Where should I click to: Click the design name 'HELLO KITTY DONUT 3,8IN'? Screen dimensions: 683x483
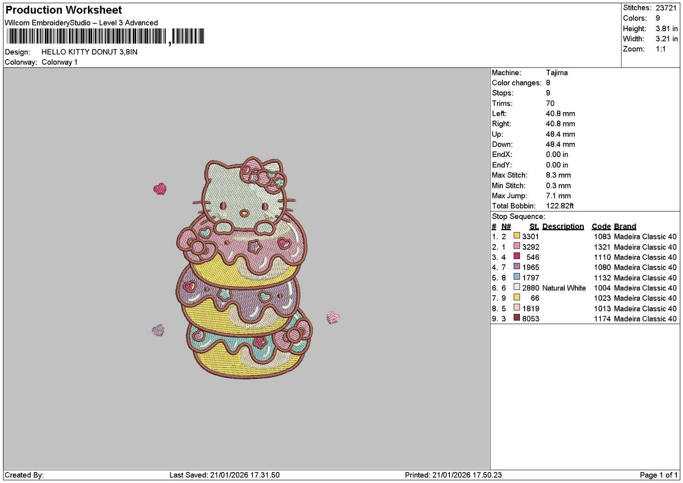pyautogui.click(x=89, y=52)
